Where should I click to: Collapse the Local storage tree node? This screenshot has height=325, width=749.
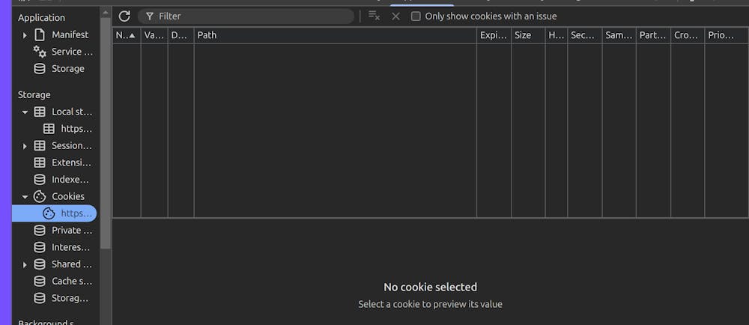[25, 112]
